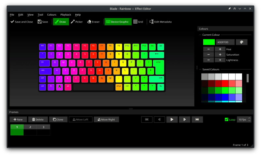This screenshot has width=261, height=156.
Task: Decrease fps with the spinner down arrow
Action: pyautogui.click(x=249, y=121)
